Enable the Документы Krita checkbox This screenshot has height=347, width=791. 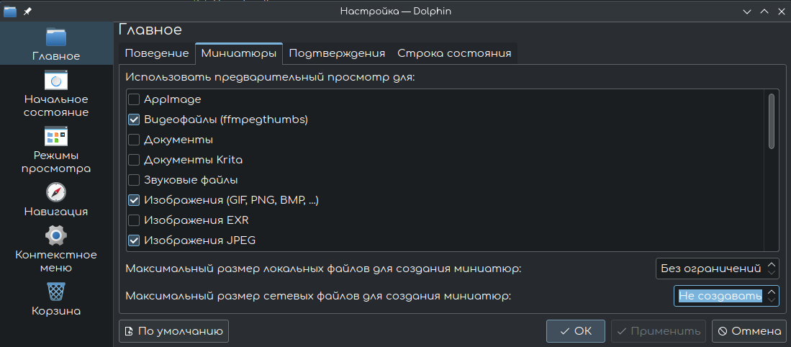click(133, 160)
